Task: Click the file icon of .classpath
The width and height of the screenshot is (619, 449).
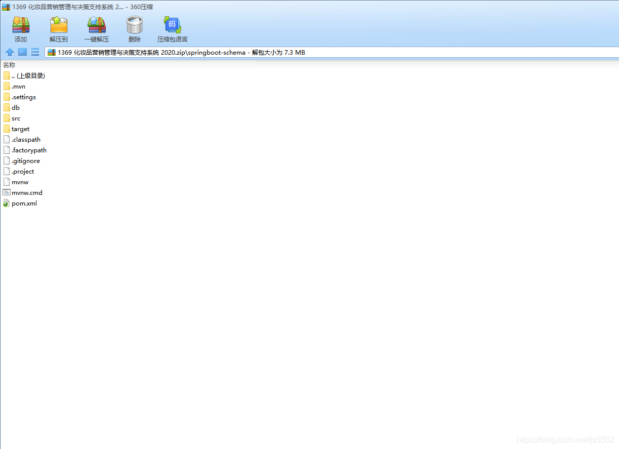Action: pos(7,139)
